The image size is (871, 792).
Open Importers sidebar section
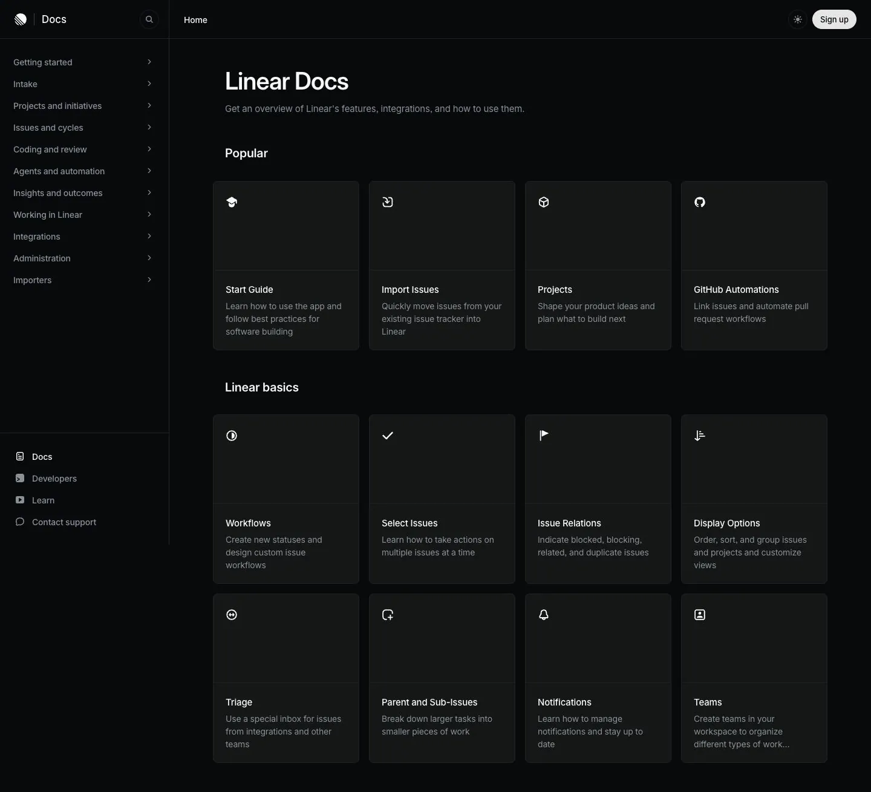(84, 280)
